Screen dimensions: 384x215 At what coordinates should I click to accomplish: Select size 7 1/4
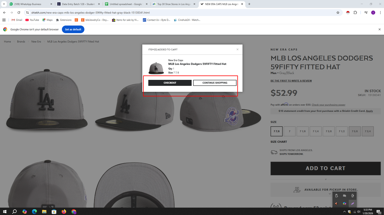316,131
